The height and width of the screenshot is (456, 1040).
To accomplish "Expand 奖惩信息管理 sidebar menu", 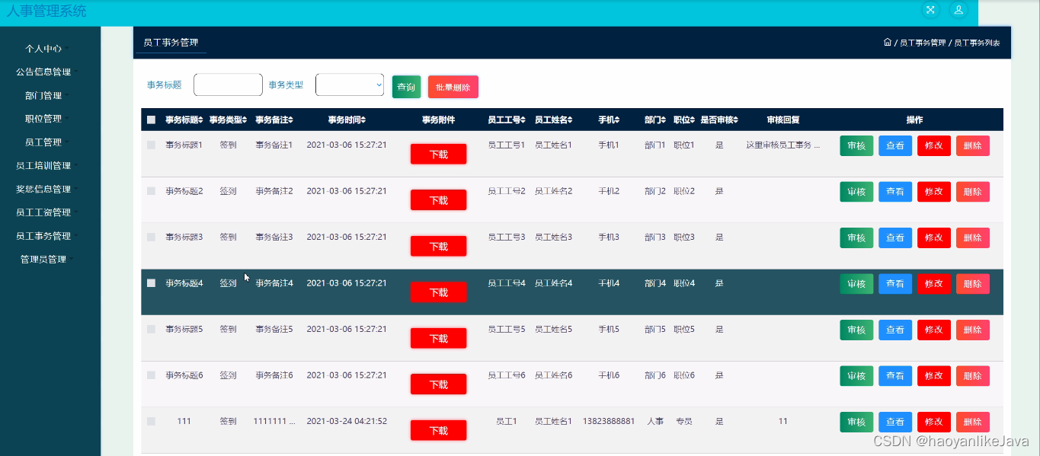I will [x=47, y=189].
